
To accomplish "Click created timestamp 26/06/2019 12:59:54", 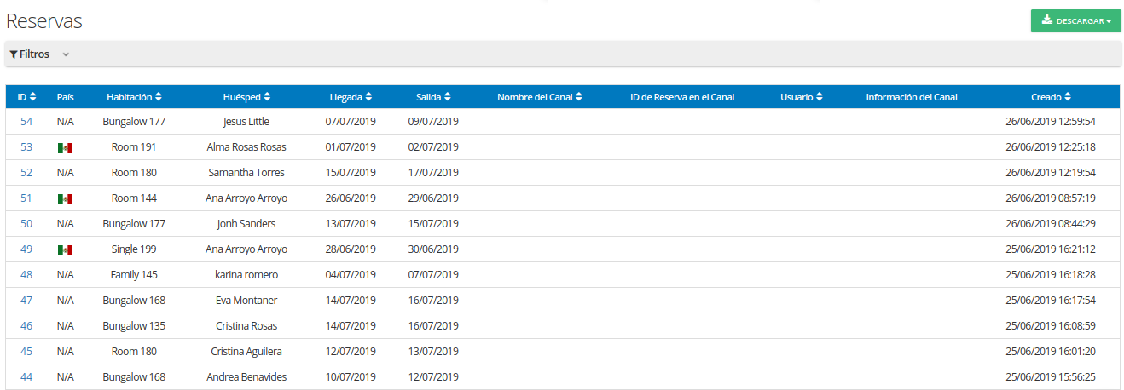I will click(1051, 122).
